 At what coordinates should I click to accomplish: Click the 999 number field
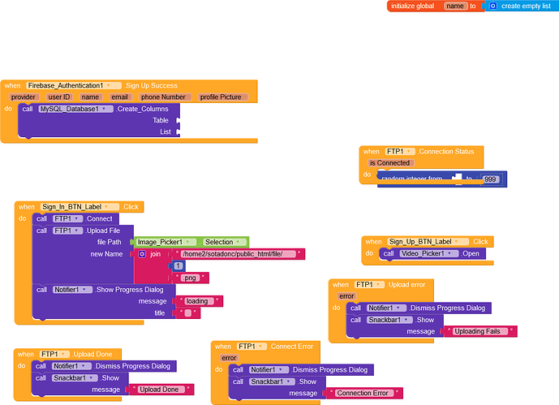pos(489,179)
